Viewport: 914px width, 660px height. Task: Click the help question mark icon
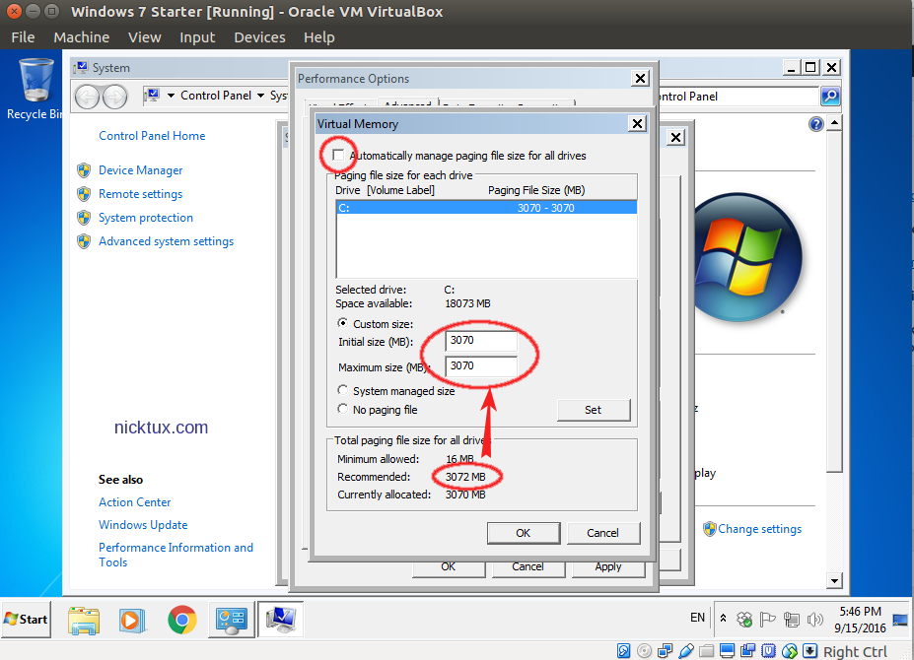coord(815,124)
